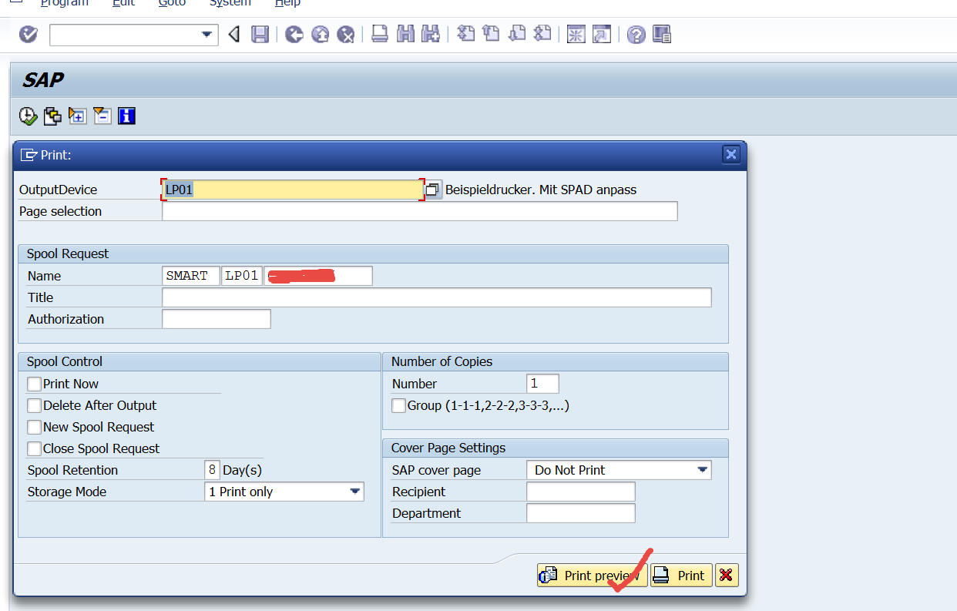957x611 pixels.
Task: Open the SAP cover page dropdown
Action: coord(702,470)
